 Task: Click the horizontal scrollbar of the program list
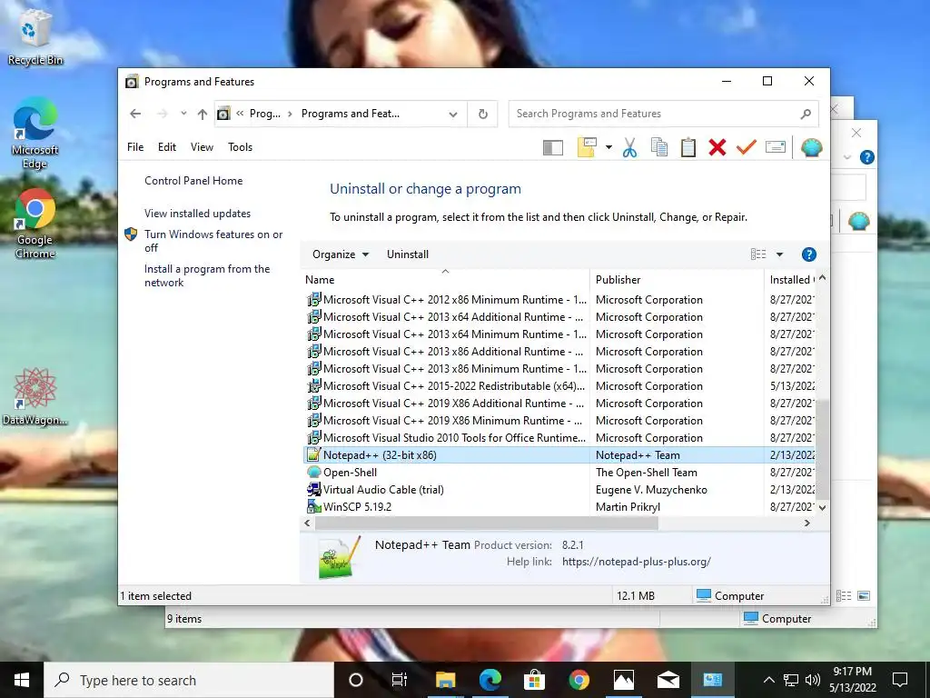pyautogui.click(x=487, y=523)
